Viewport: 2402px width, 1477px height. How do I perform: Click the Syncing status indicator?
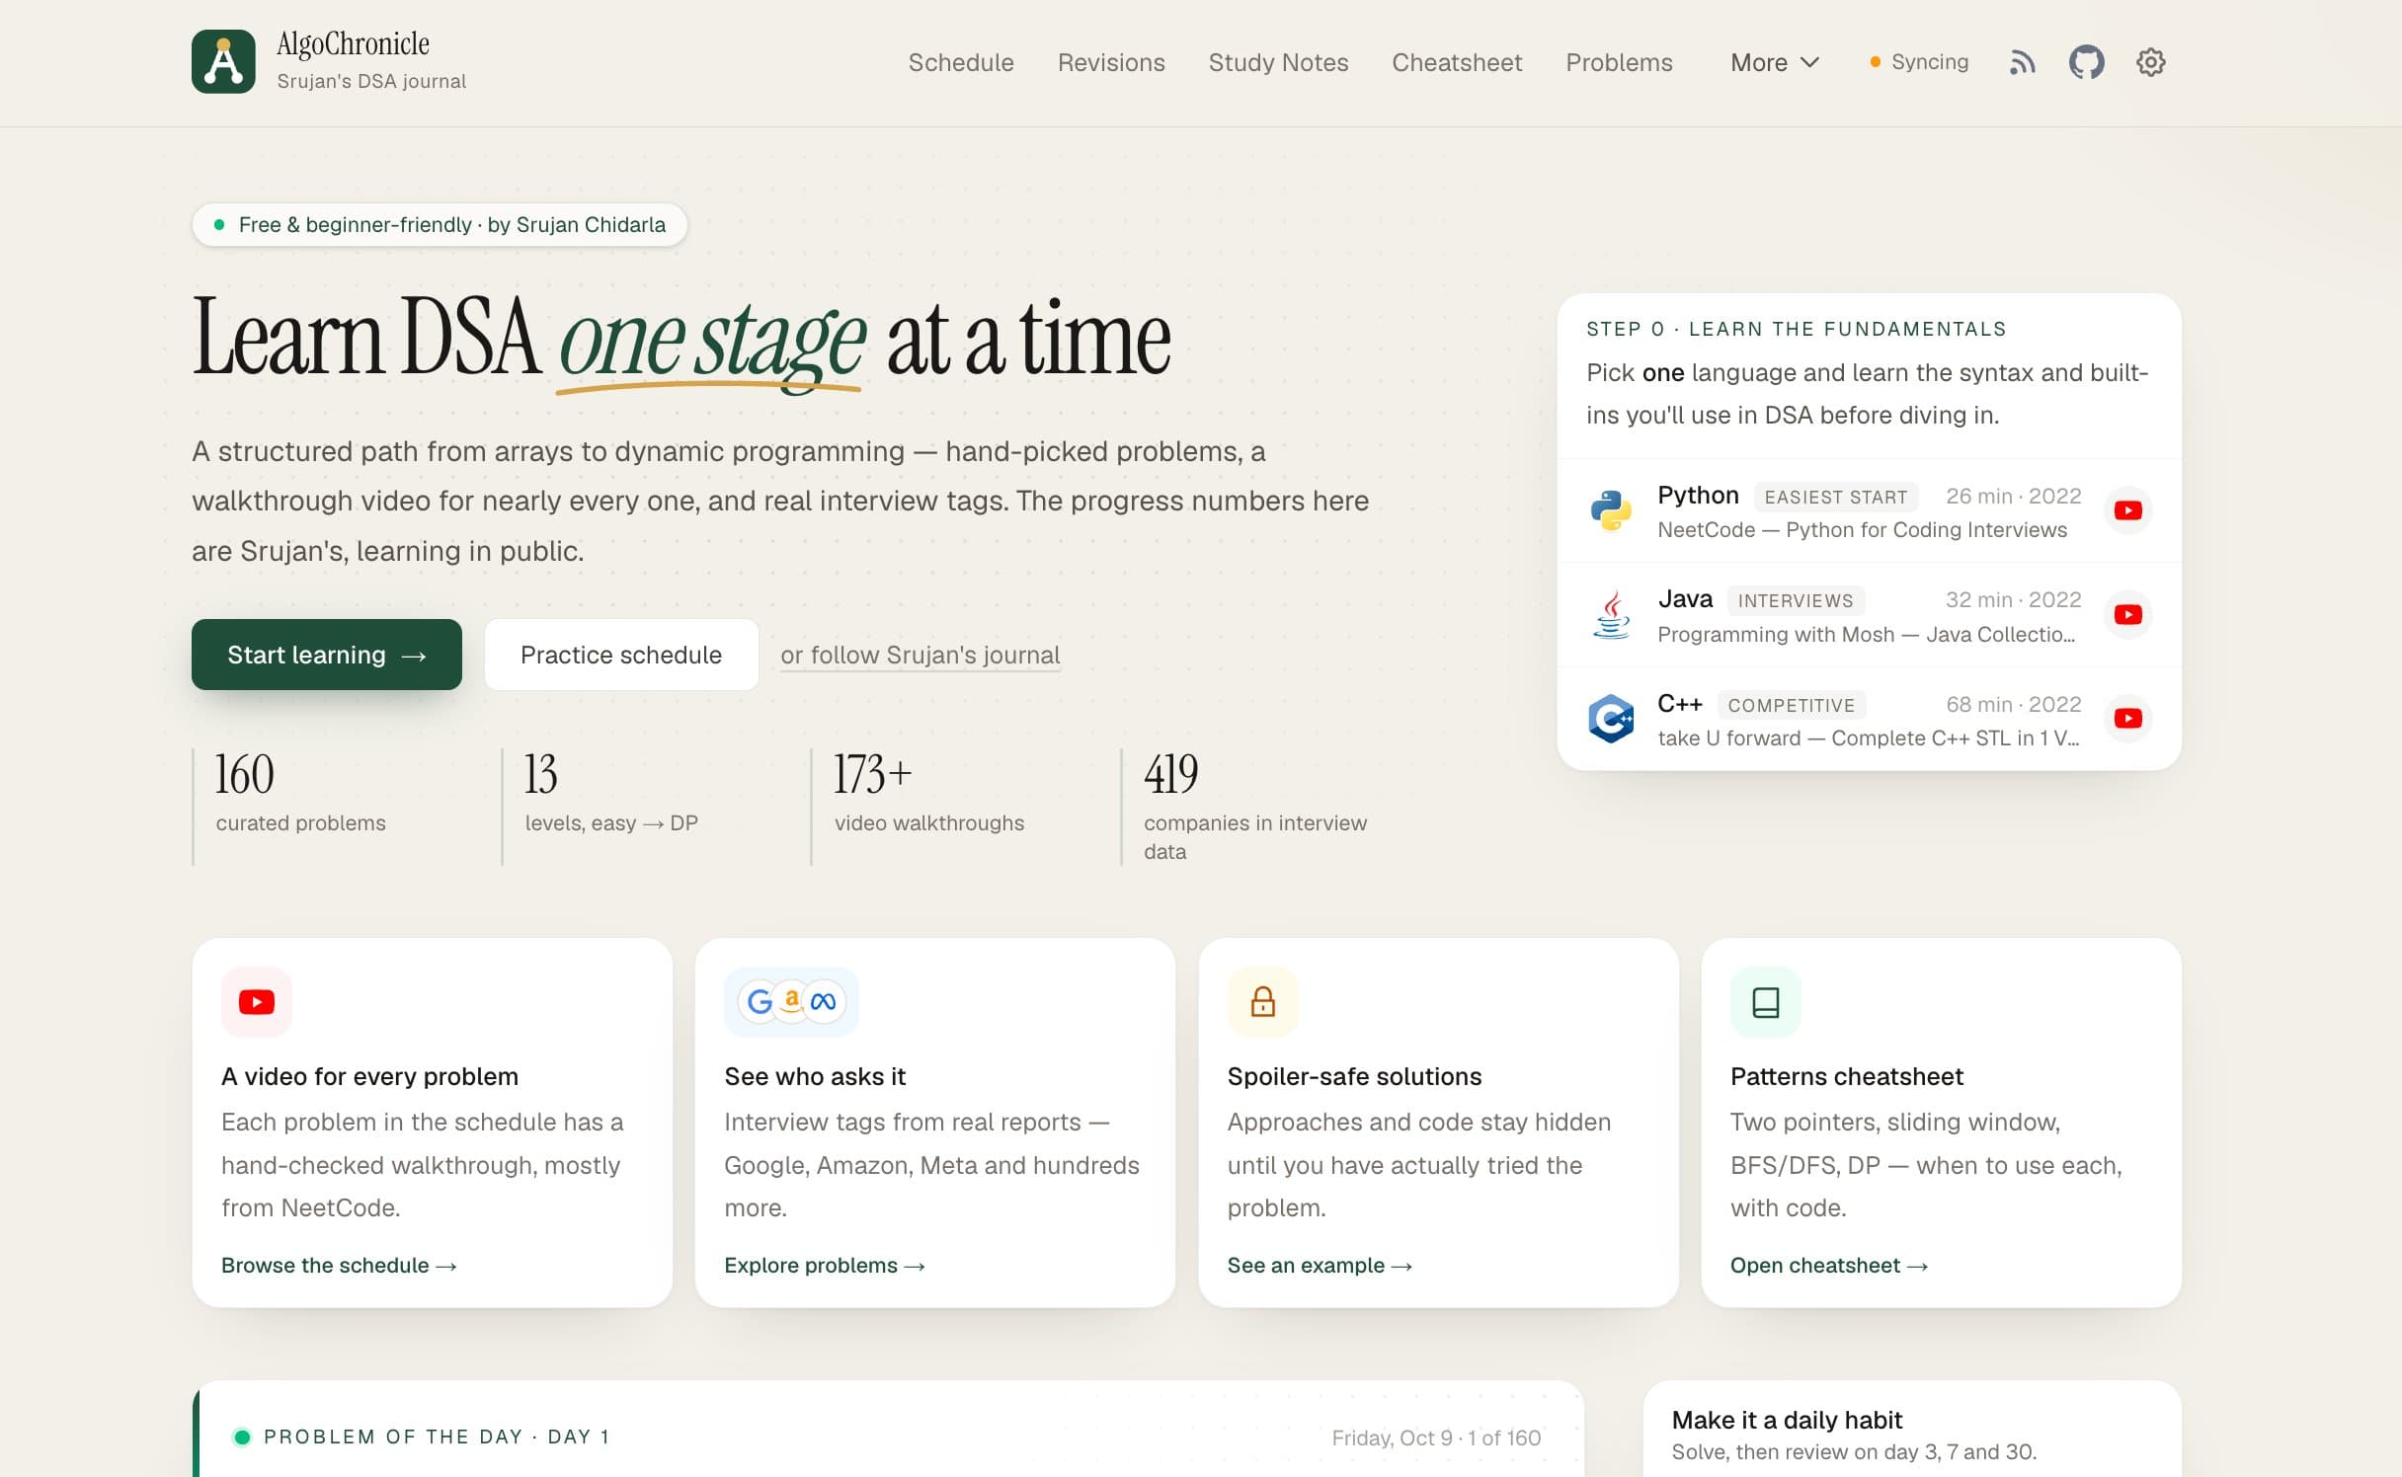1919,62
